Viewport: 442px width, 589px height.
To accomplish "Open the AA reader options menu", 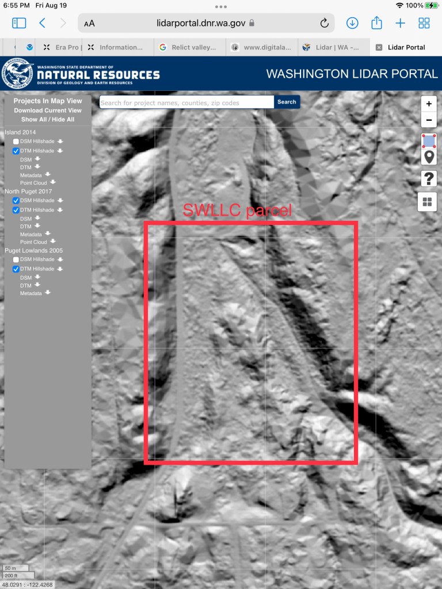I will [x=89, y=24].
